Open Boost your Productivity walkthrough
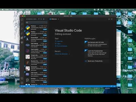The image size is (136, 102). pyautogui.click(x=96, y=61)
